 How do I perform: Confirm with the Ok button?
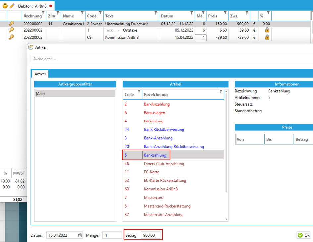(x=304, y=235)
